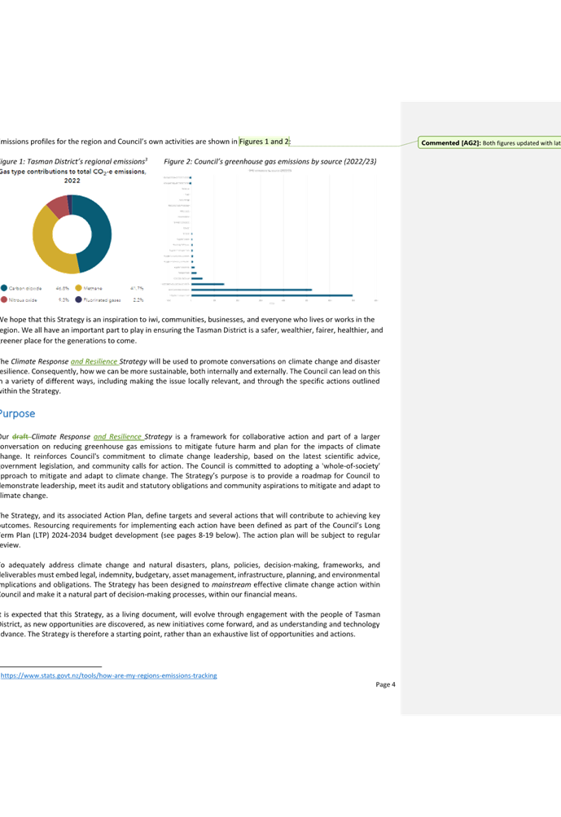The image size is (561, 817).
Task: Click the 'Nitrous oxide' legend label
Action: [x=23, y=300]
